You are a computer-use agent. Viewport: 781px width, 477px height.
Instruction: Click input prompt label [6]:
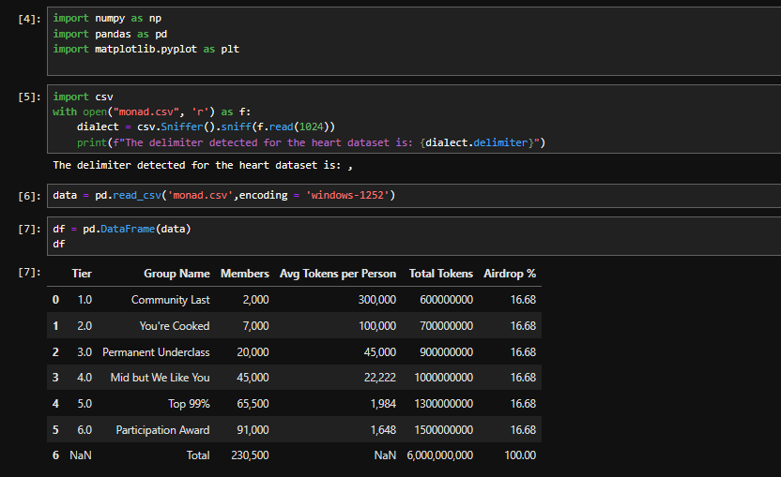29,196
